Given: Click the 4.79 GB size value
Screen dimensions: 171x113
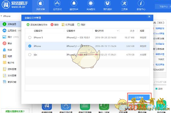Looking at the screenshot, I should point(130,54).
